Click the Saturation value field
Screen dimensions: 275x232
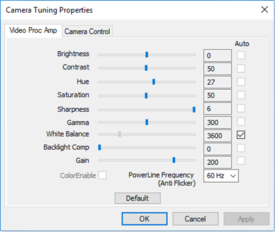[218, 95]
